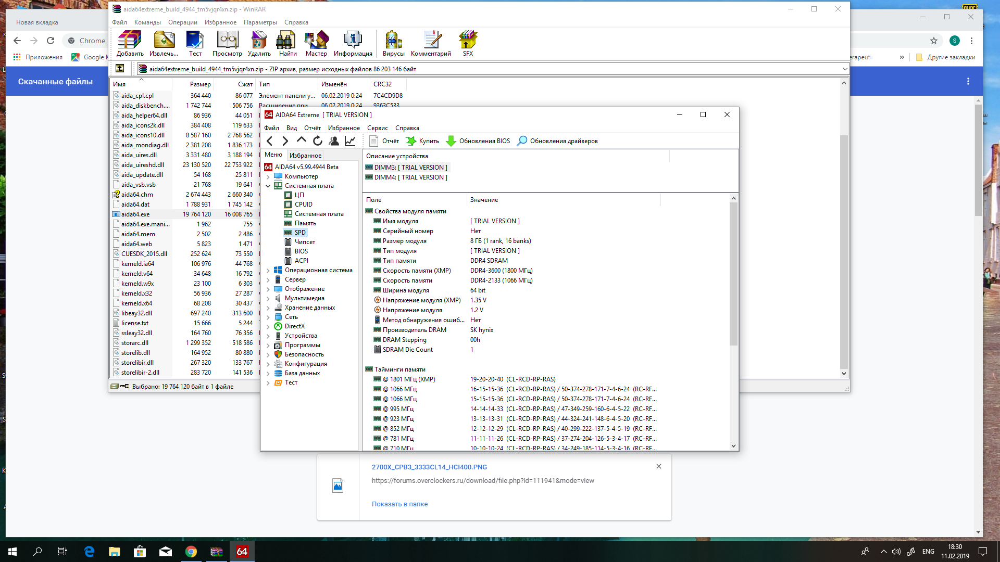Viewport: 1000px width, 562px height.
Task: Click the AIDA64 refresh toolbar icon
Action: click(x=318, y=141)
